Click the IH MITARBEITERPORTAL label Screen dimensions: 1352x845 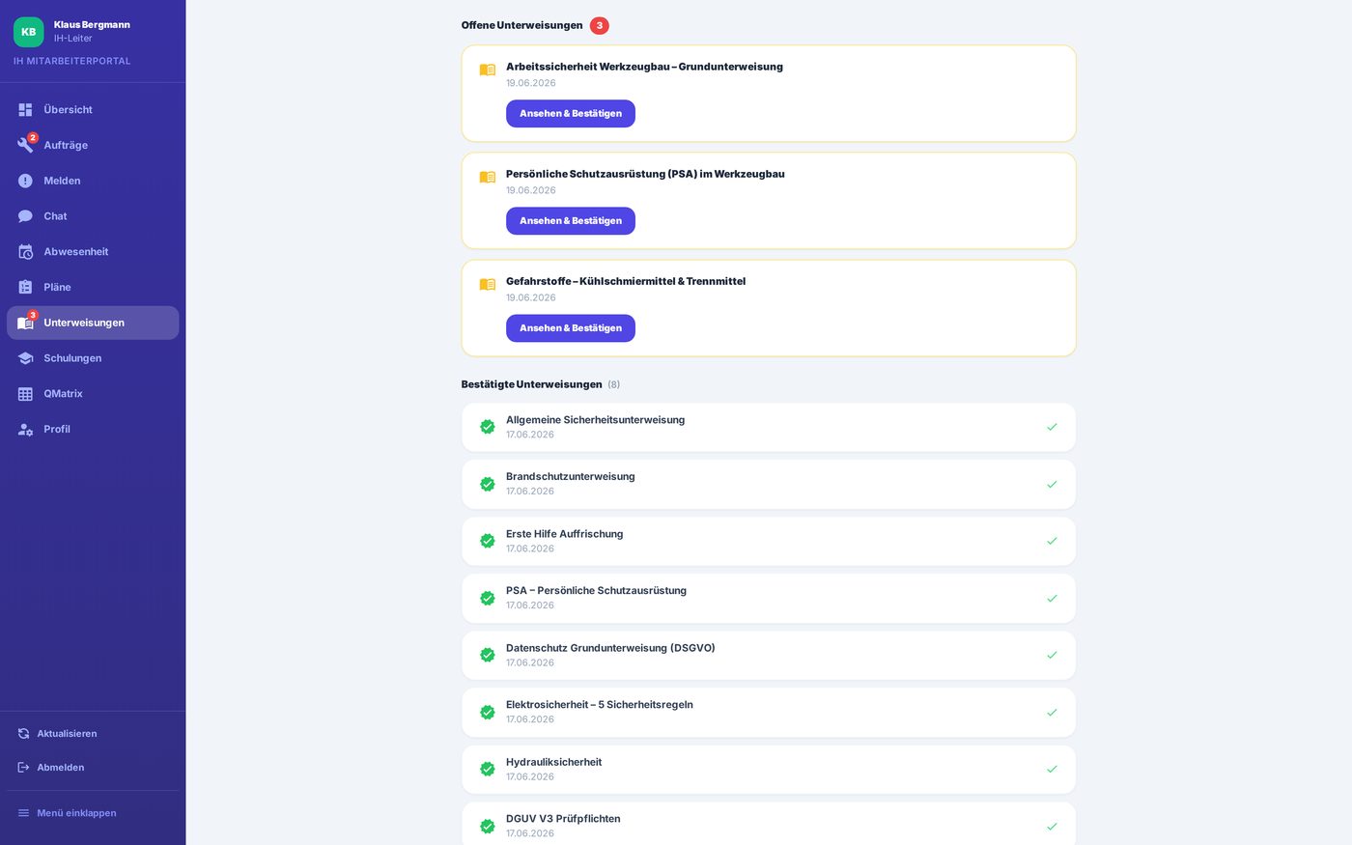[x=71, y=61]
